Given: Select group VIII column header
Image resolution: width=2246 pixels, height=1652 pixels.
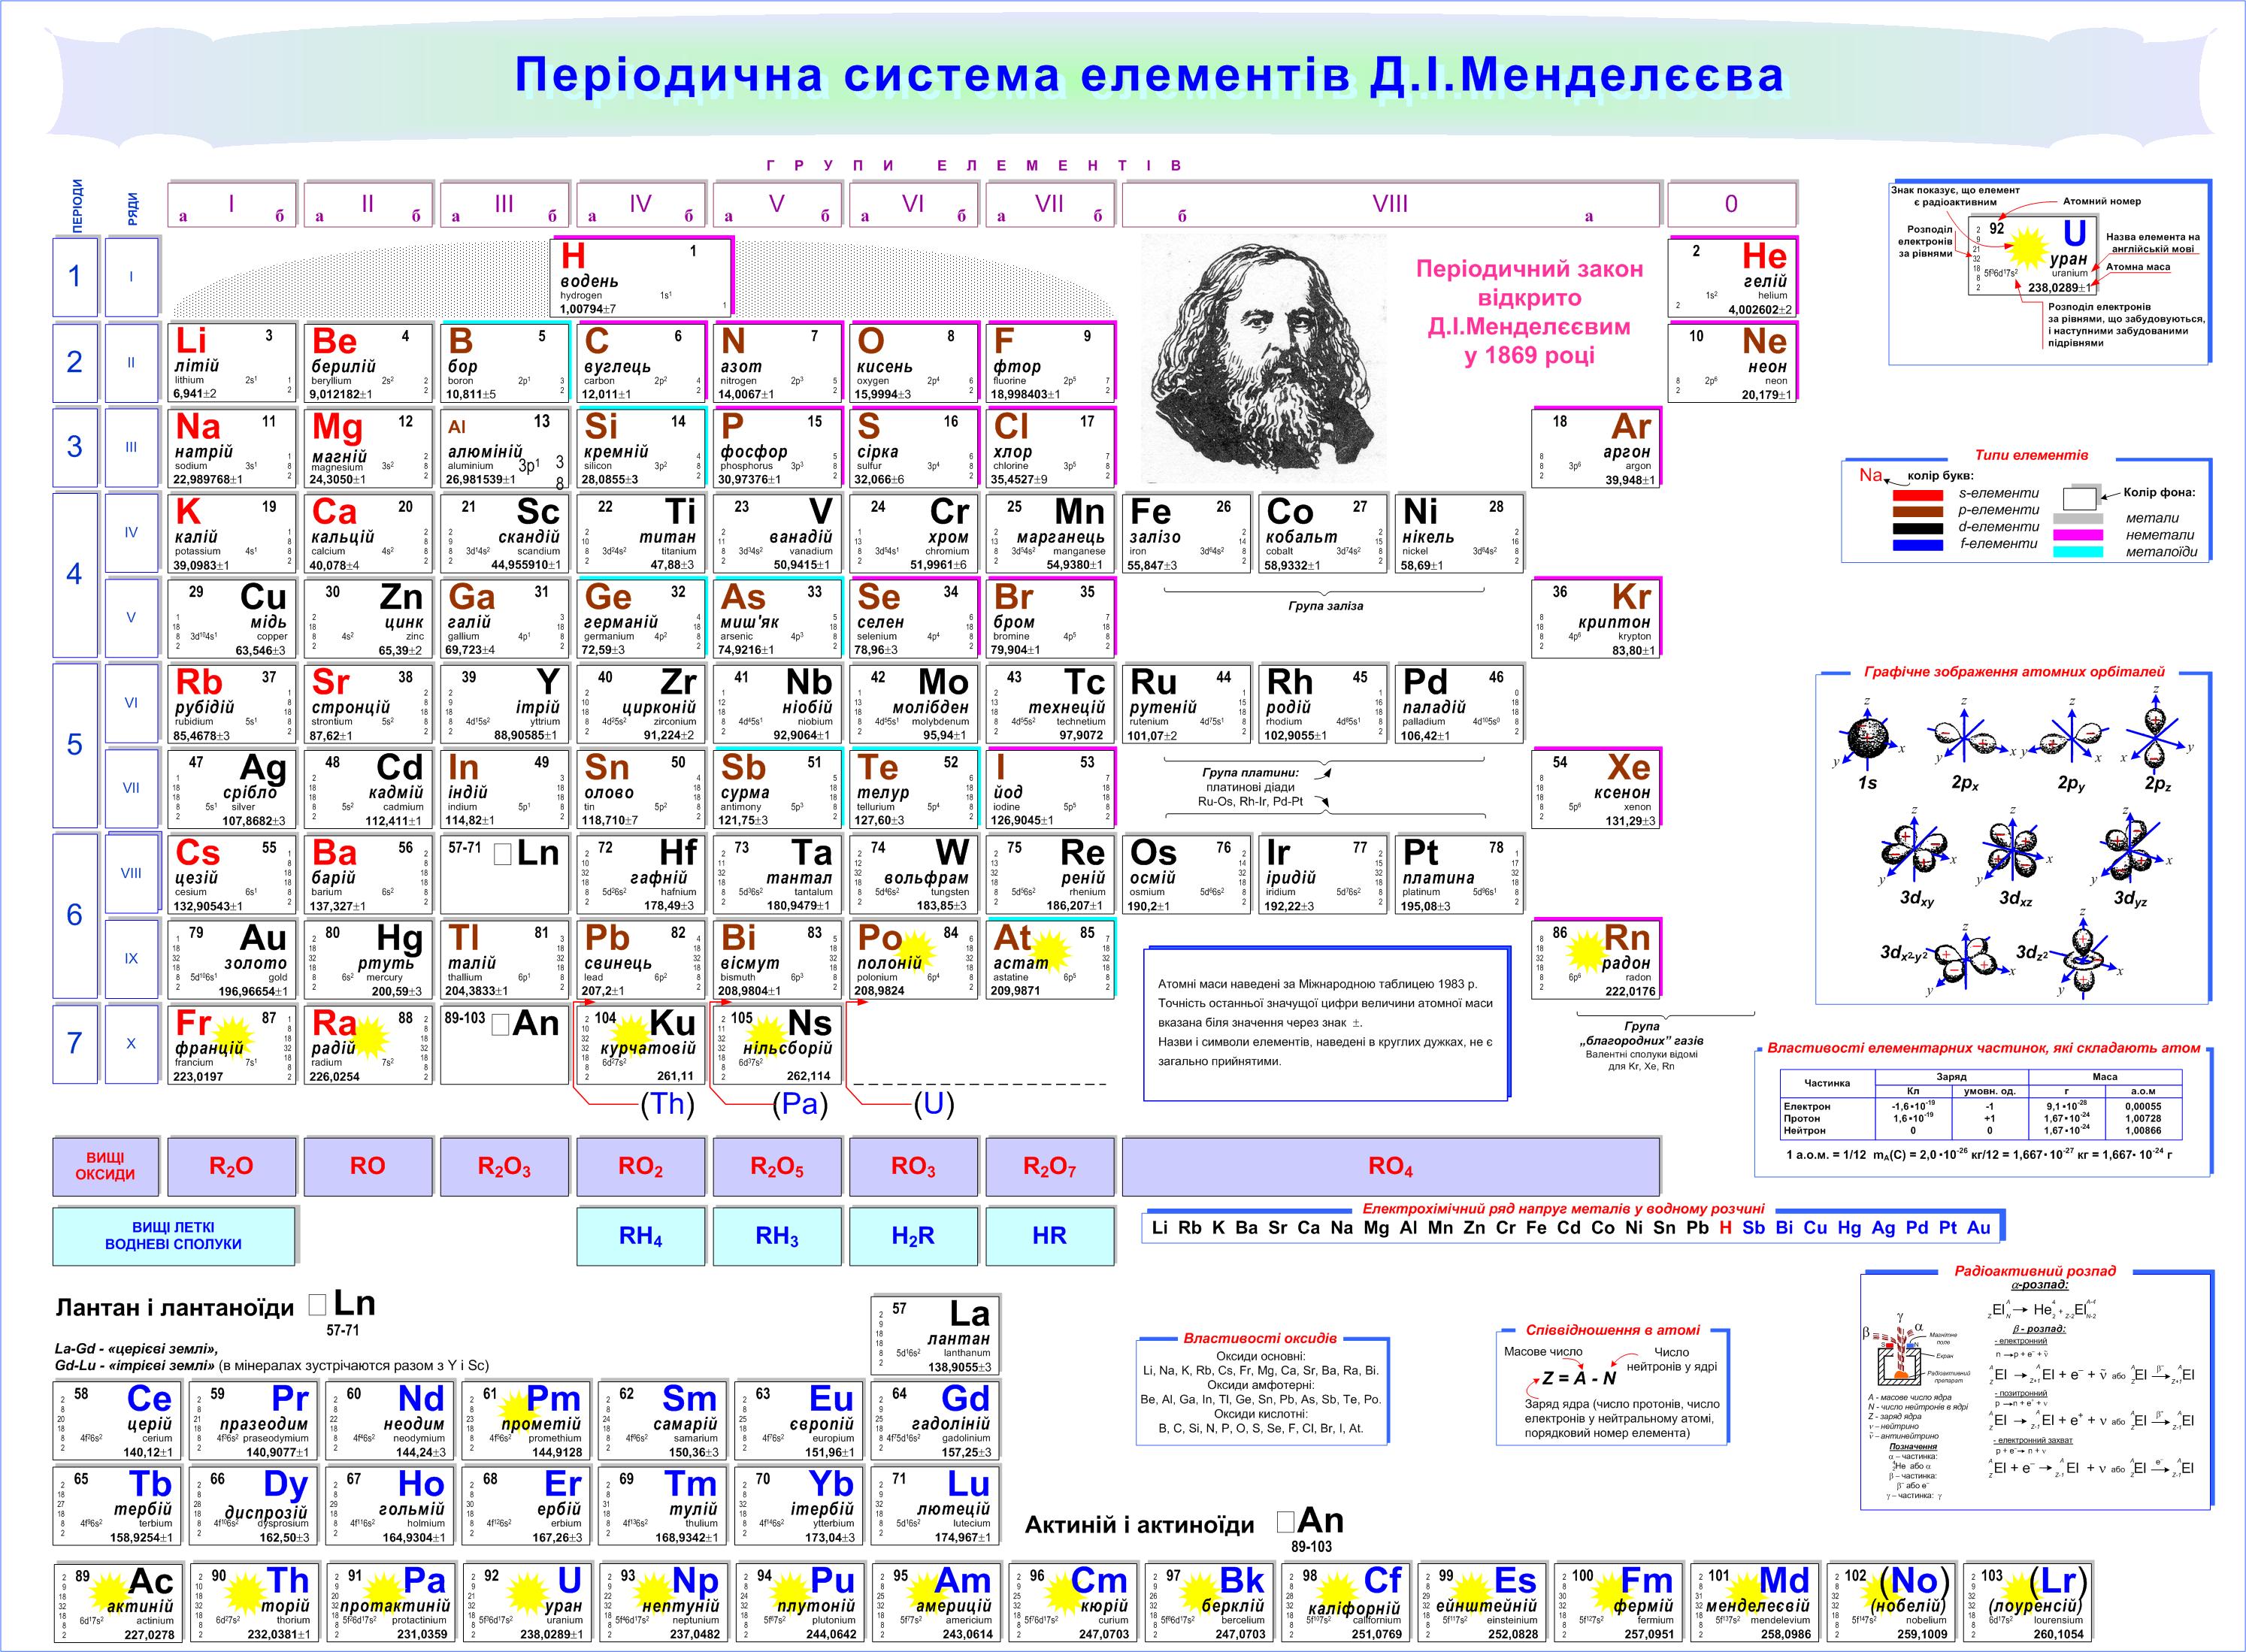Looking at the screenshot, I should pyautogui.click(x=1390, y=204).
